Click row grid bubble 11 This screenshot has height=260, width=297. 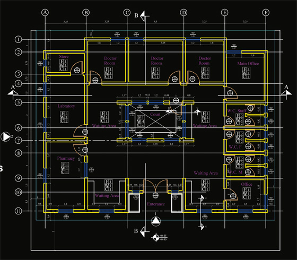click(x=19, y=211)
